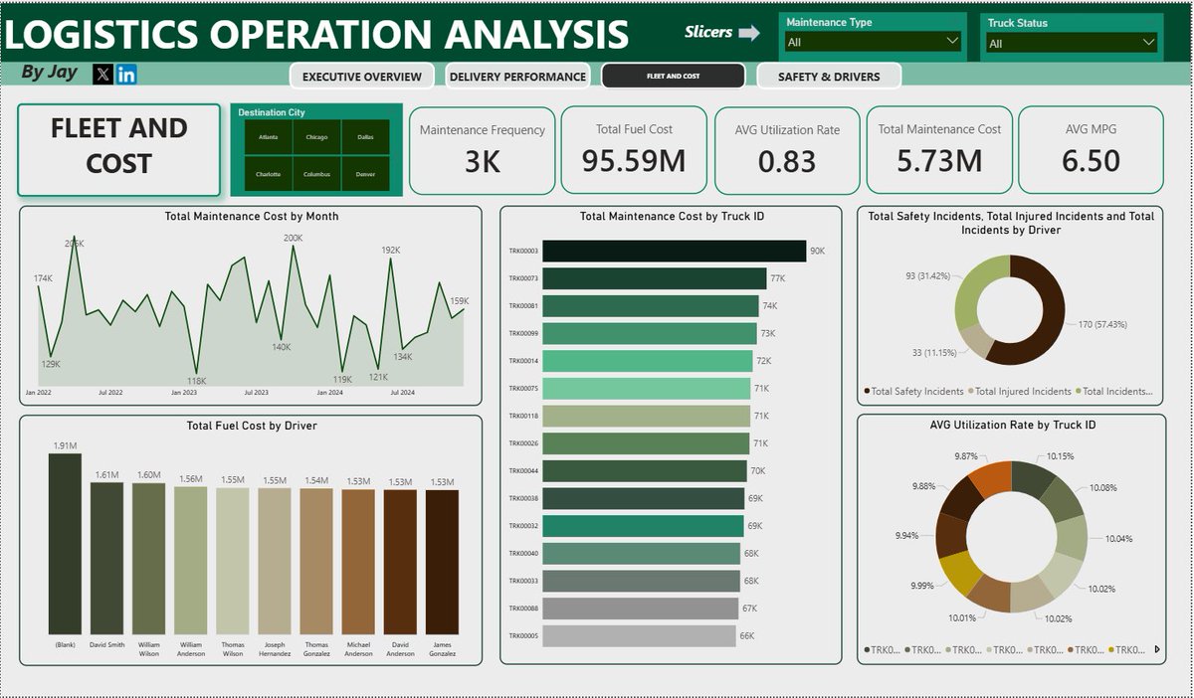The width and height of the screenshot is (1194, 698).
Task: Select the TRK00073 maintenance cost bar
Action: tap(655, 278)
